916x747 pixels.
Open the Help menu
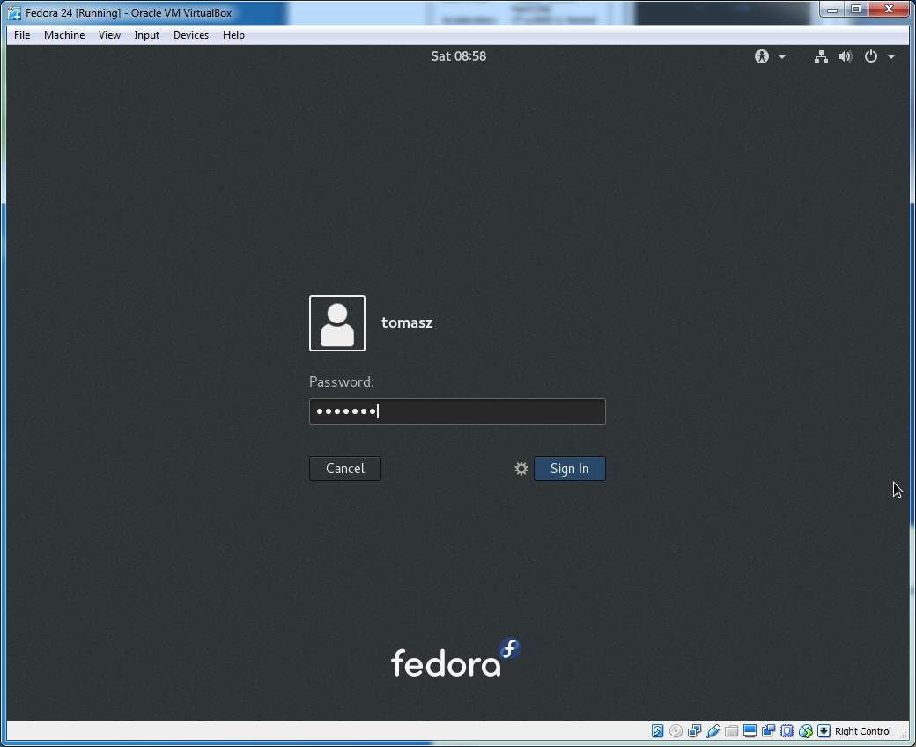(233, 35)
